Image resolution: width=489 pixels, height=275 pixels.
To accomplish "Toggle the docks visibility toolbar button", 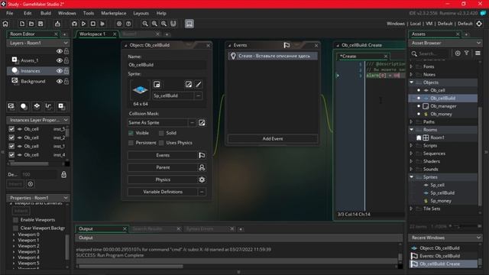I will click(189, 24).
